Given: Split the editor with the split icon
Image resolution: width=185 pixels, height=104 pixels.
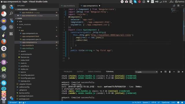Looking at the screenshot, I should (178, 6).
